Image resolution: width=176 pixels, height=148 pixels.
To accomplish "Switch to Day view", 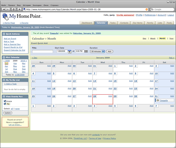I will click(144, 38).
